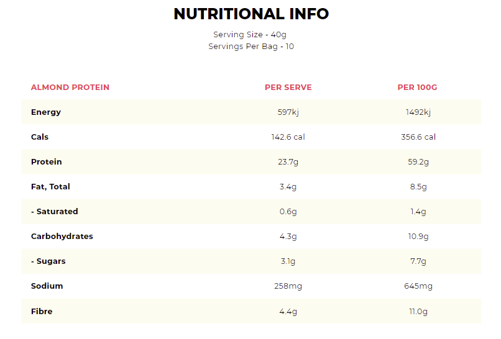The width and height of the screenshot is (501, 339).
Task: Click the Sugars row label
Action: pos(48,261)
